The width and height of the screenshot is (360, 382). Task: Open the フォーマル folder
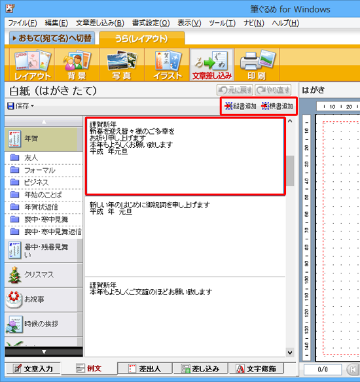point(44,170)
